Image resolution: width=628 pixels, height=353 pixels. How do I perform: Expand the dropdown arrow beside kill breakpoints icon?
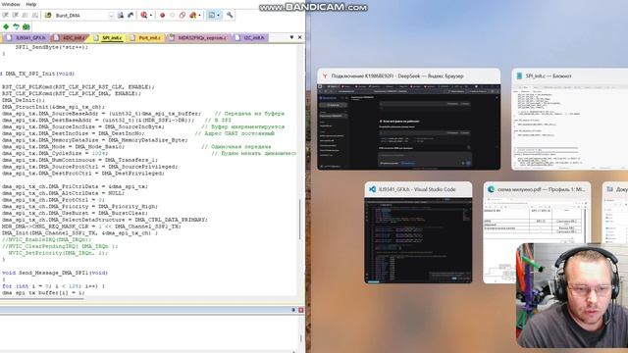click(x=200, y=16)
